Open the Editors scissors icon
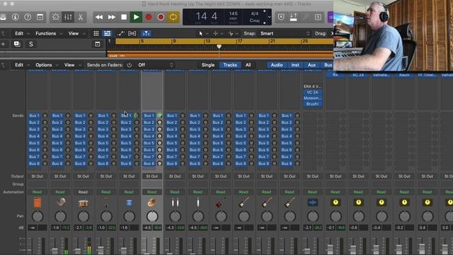 (81, 17)
